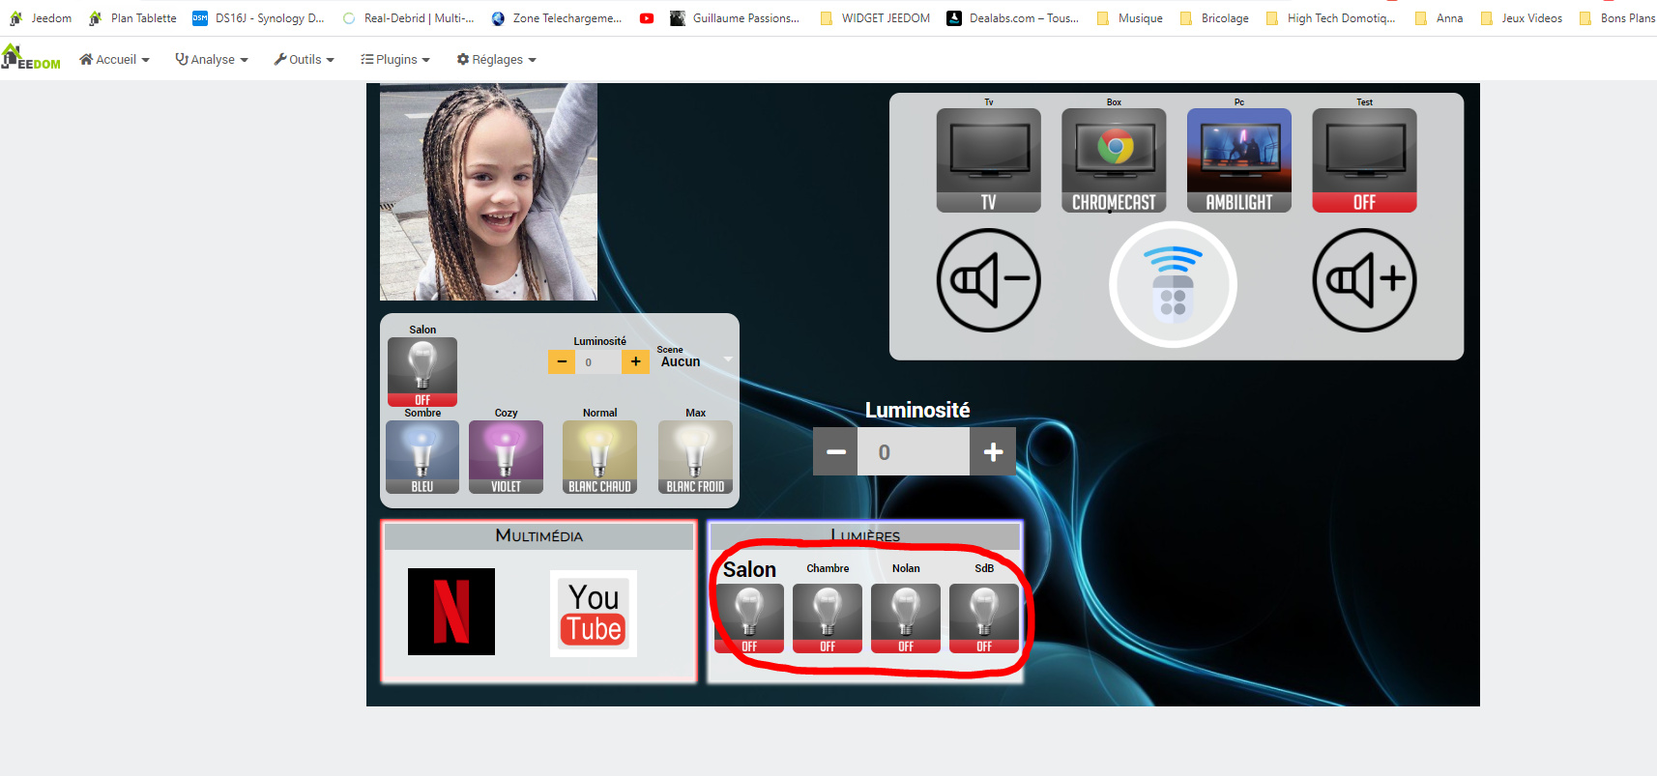Screen dimensions: 1657x776
Task: Open the WIDGET JEEDOM bookmark folder
Action: coord(875,17)
